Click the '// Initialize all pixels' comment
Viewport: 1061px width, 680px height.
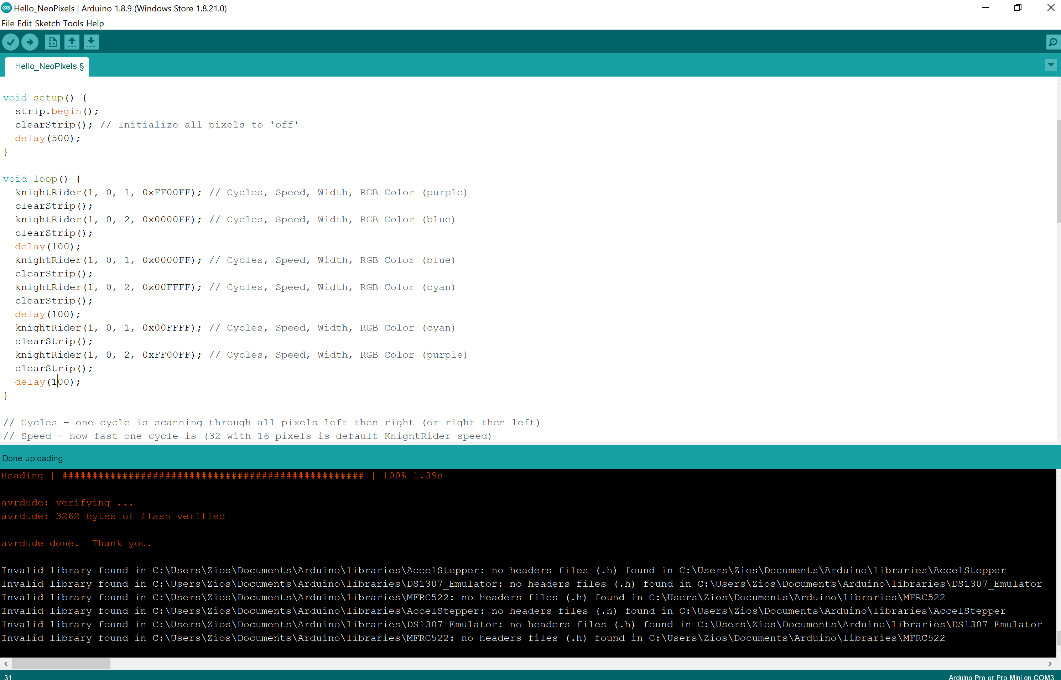199,125
